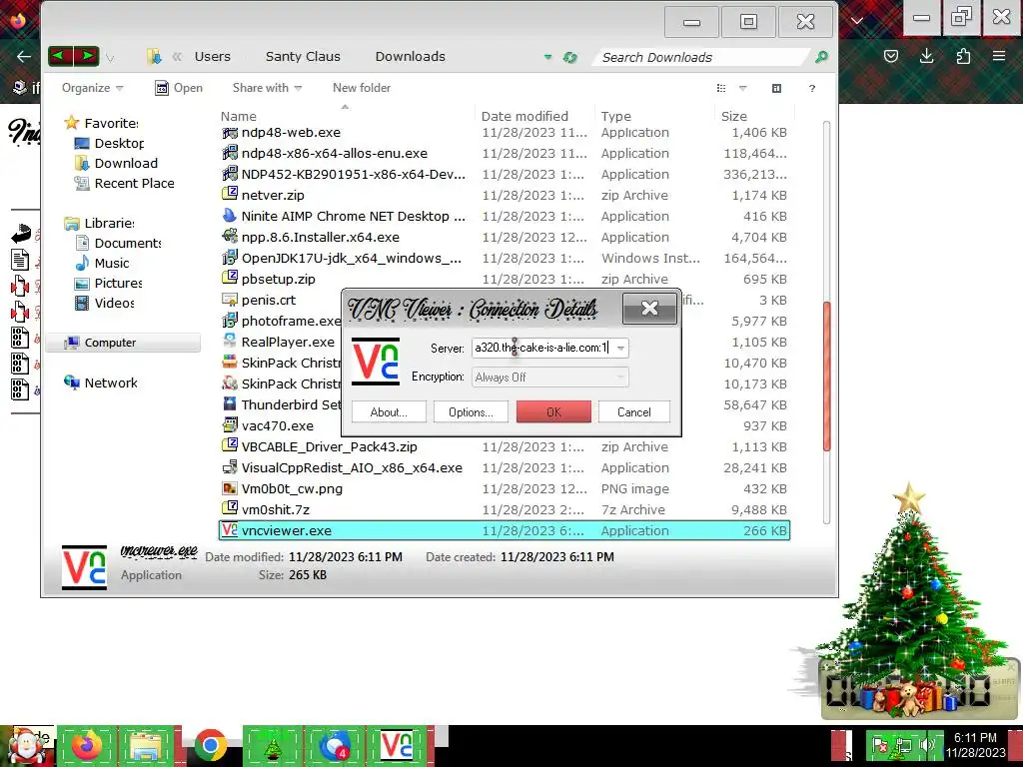Screen dimensions: 1023x767
Task: Click the network tray icon
Action: pyautogui.click(x=904, y=745)
